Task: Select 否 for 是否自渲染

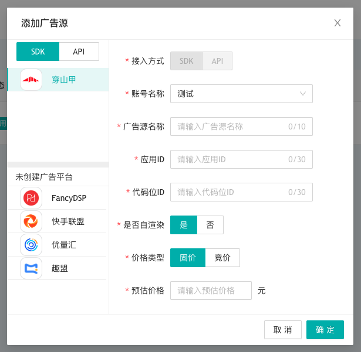Action: click(210, 225)
